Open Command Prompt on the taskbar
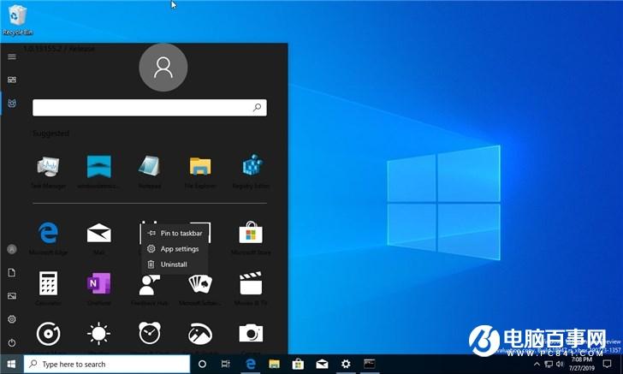 (x=370, y=364)
